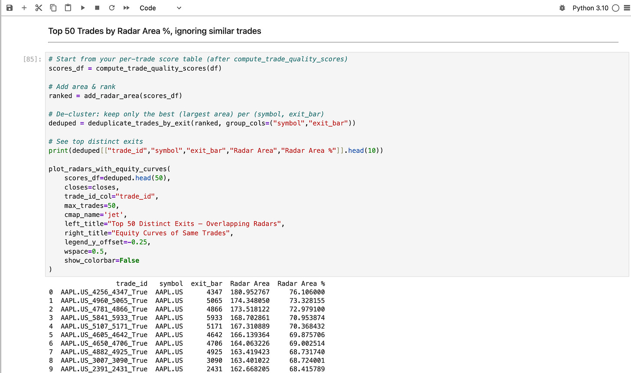Click the cmap_name='jet' argument line
Image resolution: width=631 pixels, height=373 pixels.
95,215
